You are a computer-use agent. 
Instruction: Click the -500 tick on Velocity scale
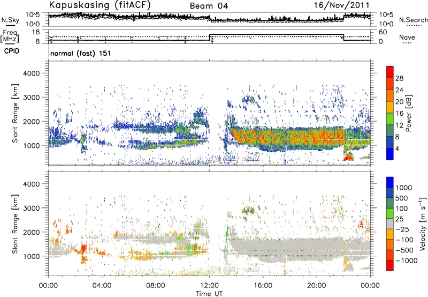(x=404, y=250)
